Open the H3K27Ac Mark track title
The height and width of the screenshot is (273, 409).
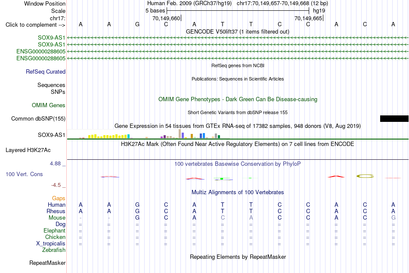pyautogui.click(x=237, y=144)
